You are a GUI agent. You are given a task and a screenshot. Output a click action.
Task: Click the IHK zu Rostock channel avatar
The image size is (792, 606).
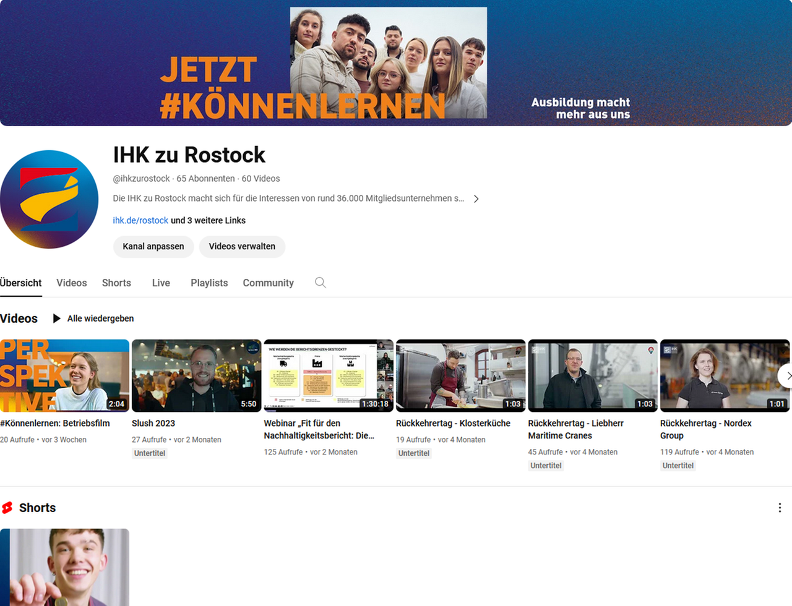(x=49, y=199)
